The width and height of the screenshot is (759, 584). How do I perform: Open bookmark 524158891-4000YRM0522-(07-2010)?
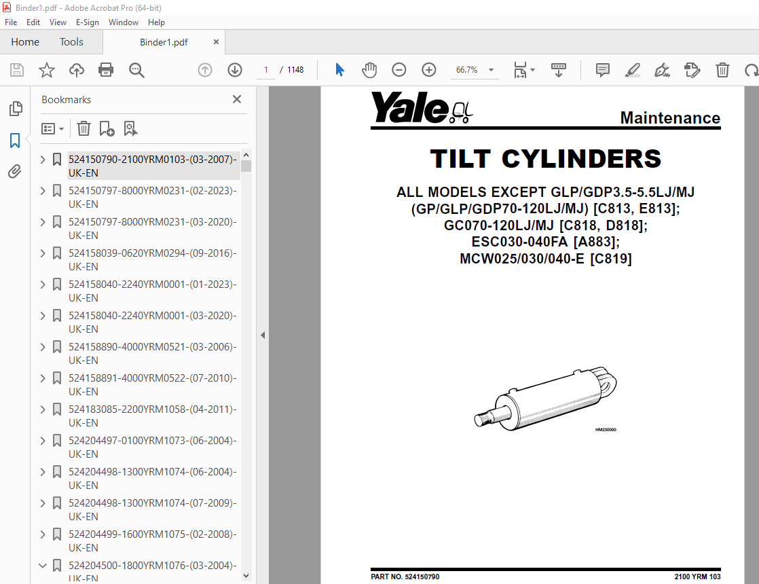click(153, 384)
